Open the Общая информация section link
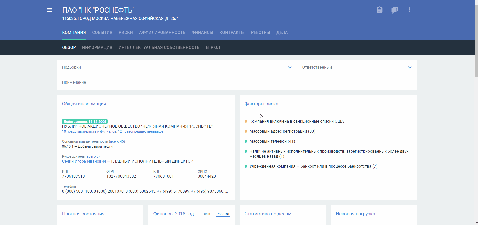 [84, 104]
